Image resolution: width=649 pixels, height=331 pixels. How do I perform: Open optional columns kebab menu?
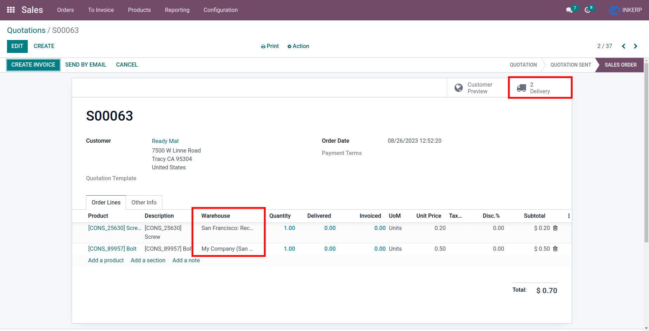pyautogui.click(x=569, y=216)
